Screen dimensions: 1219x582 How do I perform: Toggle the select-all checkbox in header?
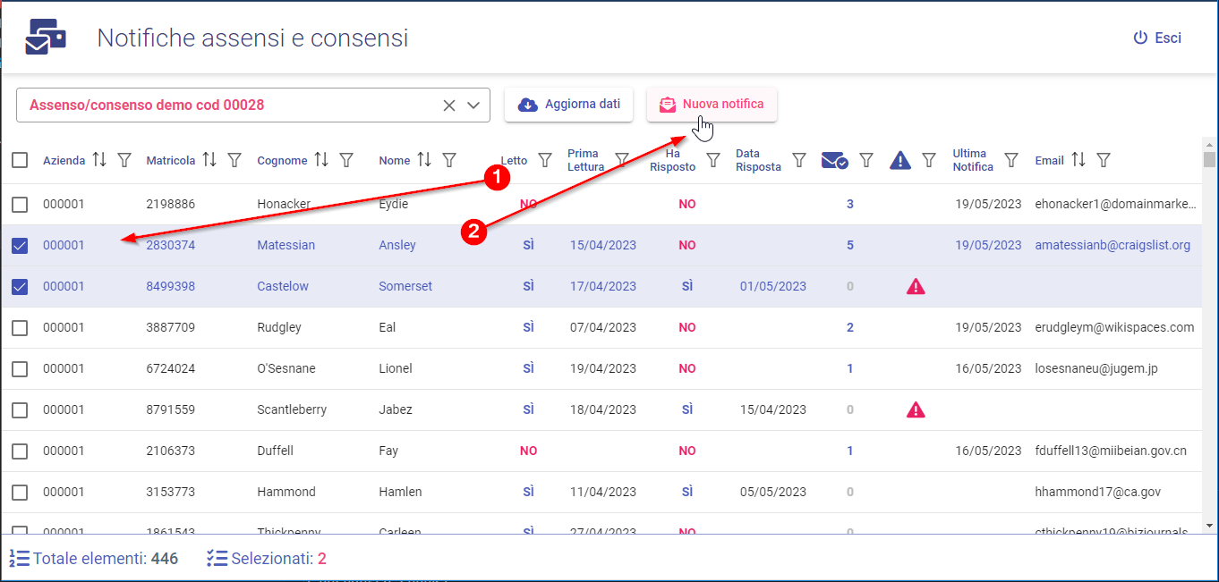pos(20,160)
